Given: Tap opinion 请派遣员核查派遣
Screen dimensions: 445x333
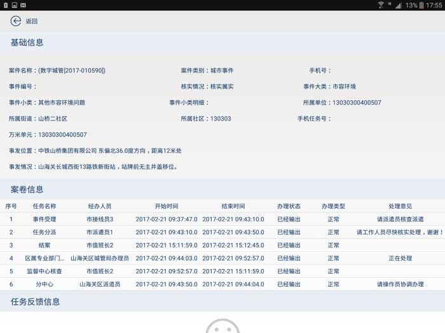Looking at the screenshot, I should coord(400,219).
